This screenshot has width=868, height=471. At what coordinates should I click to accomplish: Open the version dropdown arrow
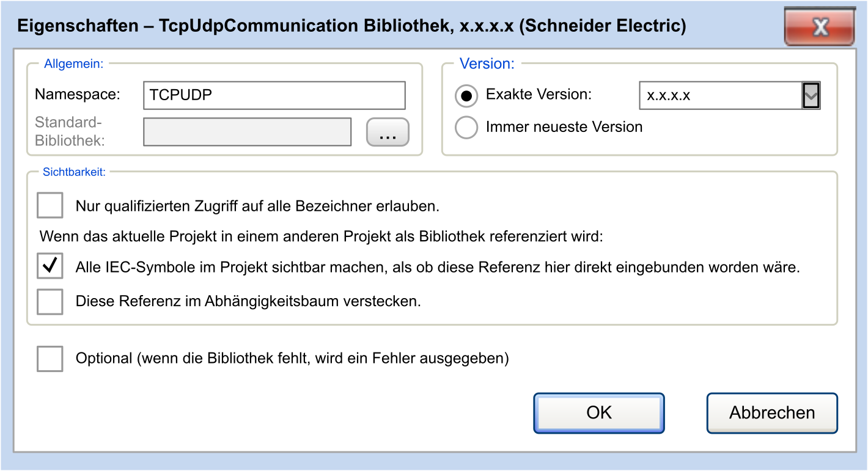point(811,96)
